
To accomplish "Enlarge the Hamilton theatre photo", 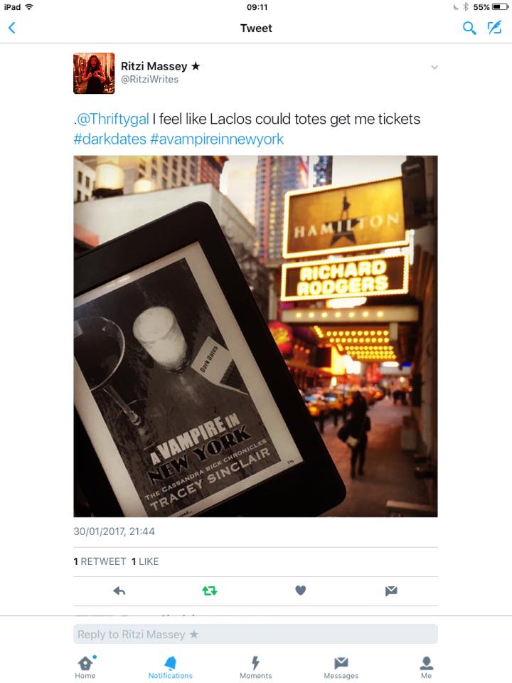I will pyautogui.click(x=255, y=337).
